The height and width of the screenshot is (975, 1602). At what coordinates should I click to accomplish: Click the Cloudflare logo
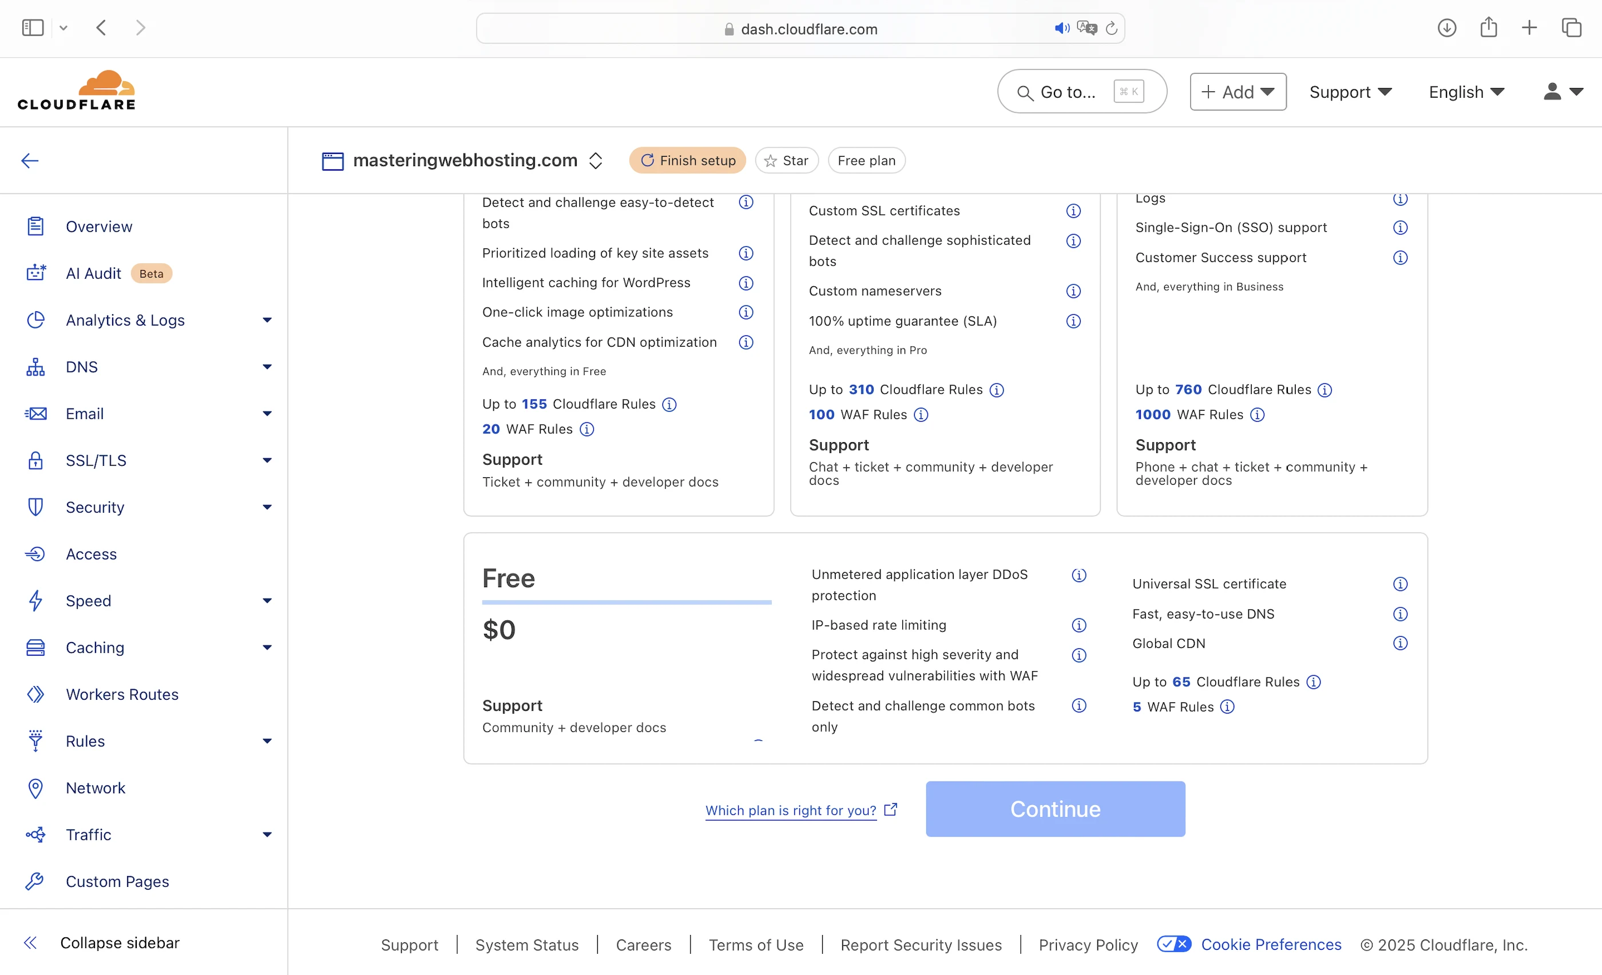[x=77, y=91]
